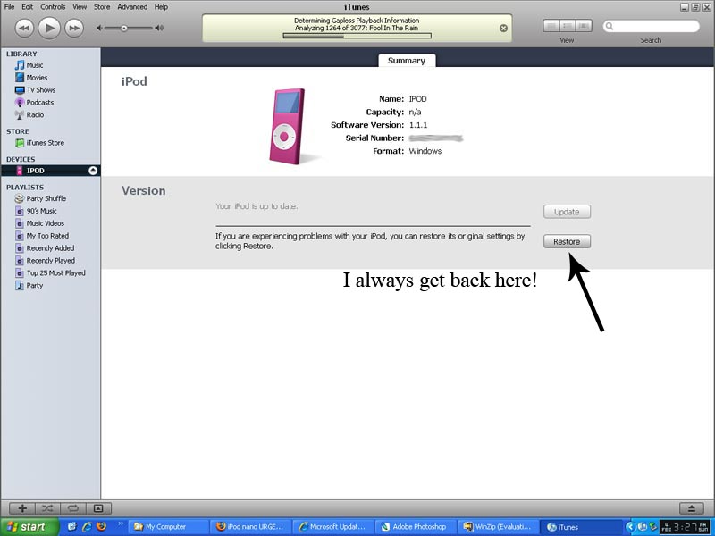Viewport: 715px width, 536px height.
Task: Click the Restore button
Action: [567, 241]
